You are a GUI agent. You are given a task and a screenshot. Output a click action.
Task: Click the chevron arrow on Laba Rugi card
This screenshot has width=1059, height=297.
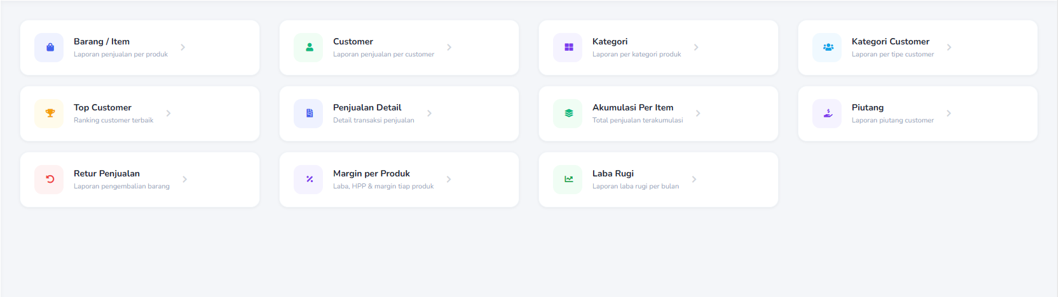(694, 180)
